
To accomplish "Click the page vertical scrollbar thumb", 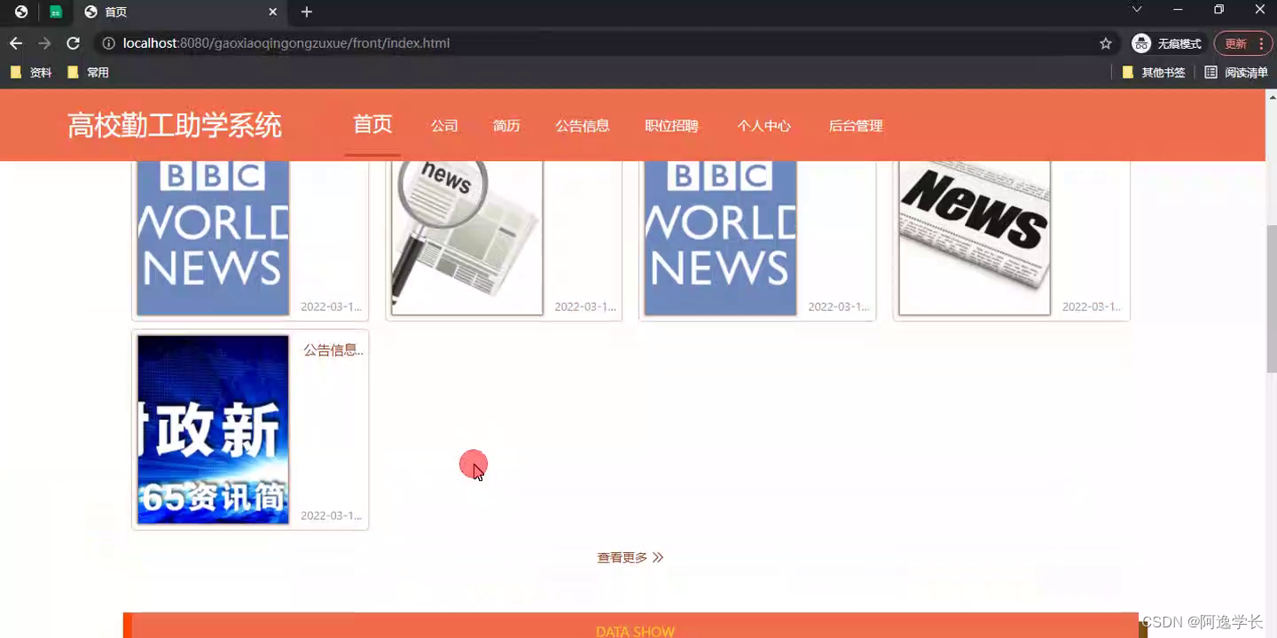I will click(1271, 300).
